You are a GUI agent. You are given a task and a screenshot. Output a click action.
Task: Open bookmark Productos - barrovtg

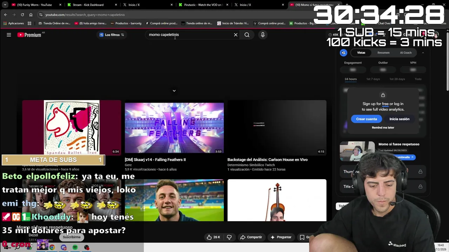[x=126, y=23]
